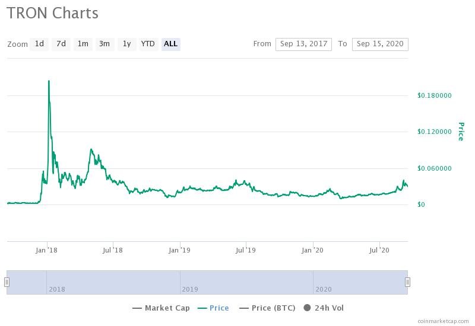Click the Zoom label
475x326 pixels.
[17, 44]
